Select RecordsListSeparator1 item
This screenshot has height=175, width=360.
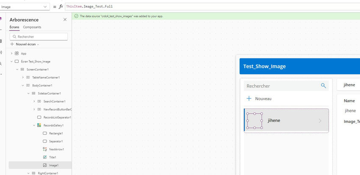pos(58,117)
